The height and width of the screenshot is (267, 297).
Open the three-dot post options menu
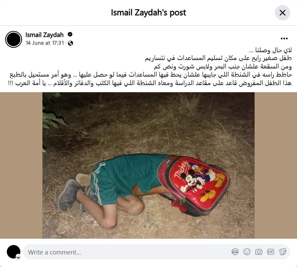[x=284, y=39]
